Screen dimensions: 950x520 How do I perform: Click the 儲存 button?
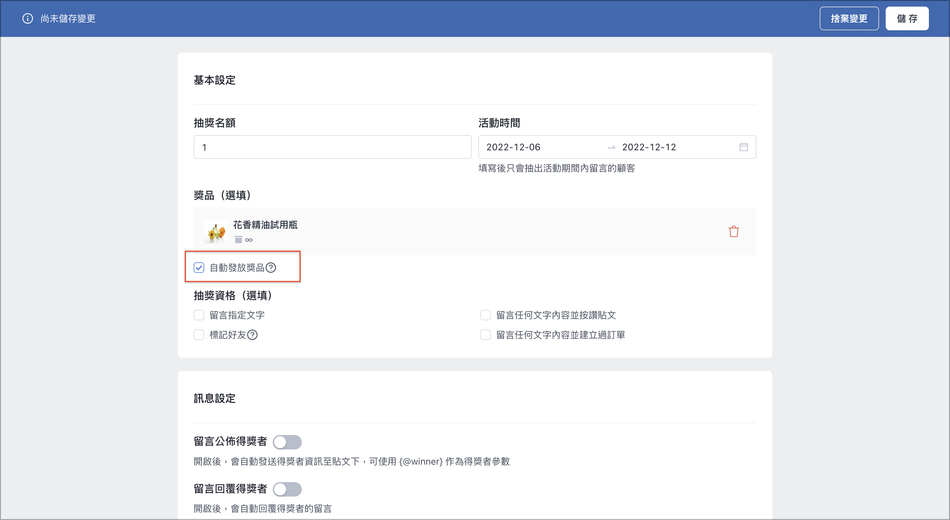(x=907, y=18)
